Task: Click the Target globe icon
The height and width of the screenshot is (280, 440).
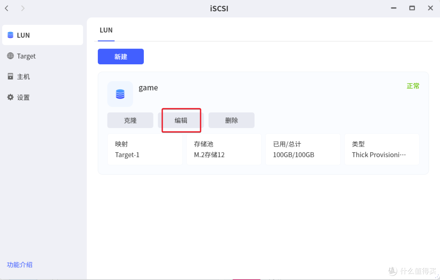Action: (10, 56)
